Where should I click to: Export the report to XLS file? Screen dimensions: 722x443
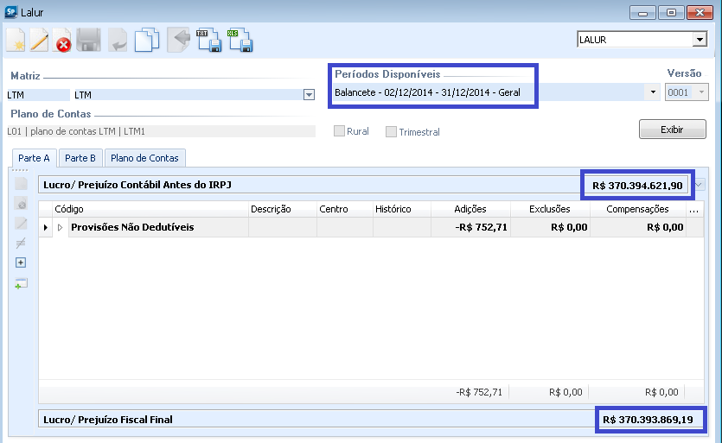point(240,40)
